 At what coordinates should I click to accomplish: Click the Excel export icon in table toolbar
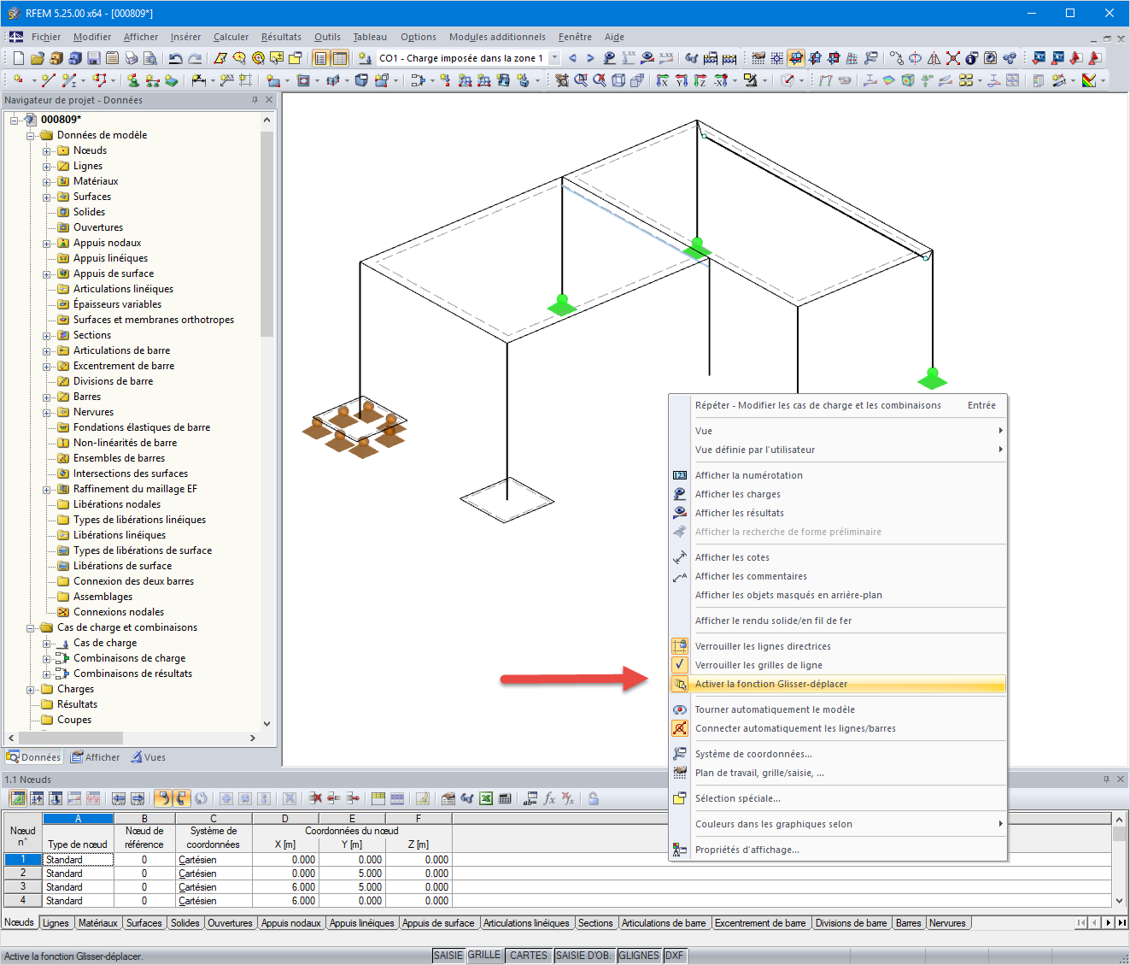click(x=486, y=798)
